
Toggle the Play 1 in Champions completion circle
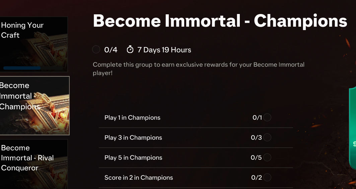267,117
